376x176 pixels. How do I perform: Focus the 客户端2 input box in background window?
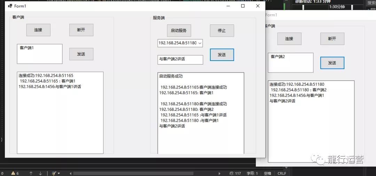tap(291, 63)
